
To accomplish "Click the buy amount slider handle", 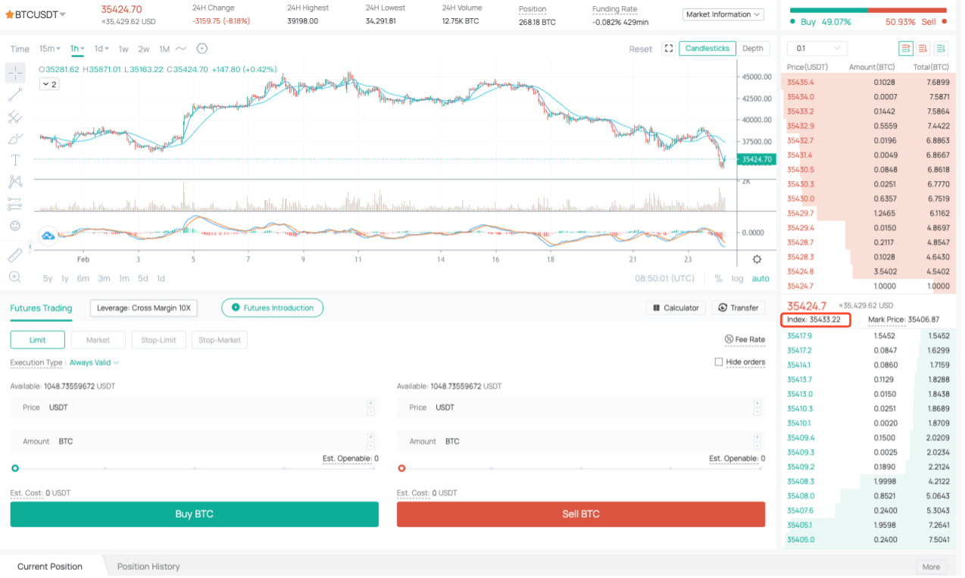I will pyautogui.click(x=15, y=468).
